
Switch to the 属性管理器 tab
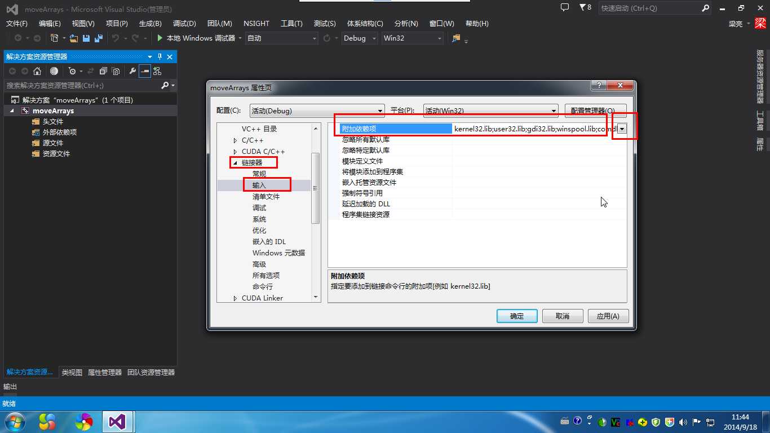pos(105,373)
